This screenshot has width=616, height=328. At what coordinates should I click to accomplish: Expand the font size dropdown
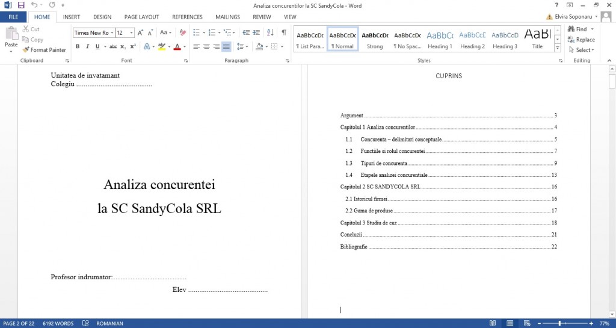(x=131, y=33)
